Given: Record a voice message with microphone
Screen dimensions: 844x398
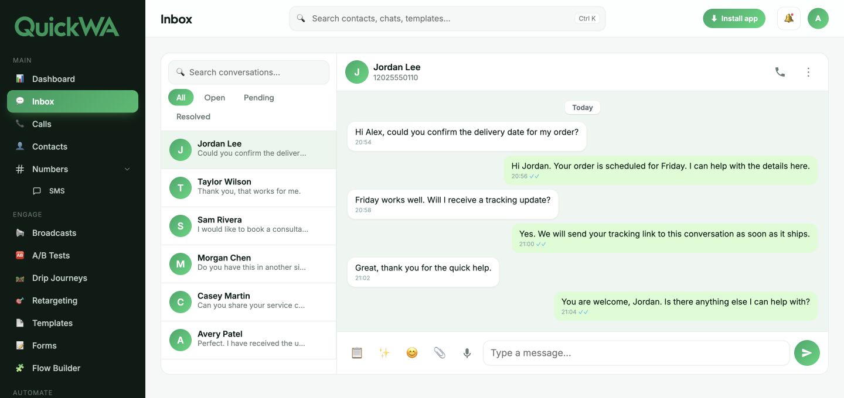Looking at the screenshot, I should coord(467,353).
